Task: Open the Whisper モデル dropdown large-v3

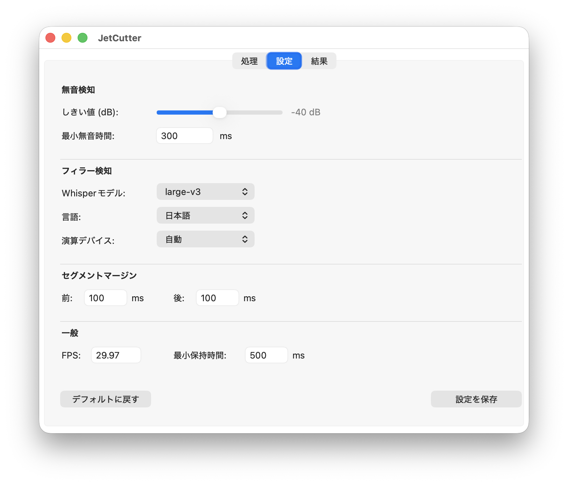Action: pos(206,191)
